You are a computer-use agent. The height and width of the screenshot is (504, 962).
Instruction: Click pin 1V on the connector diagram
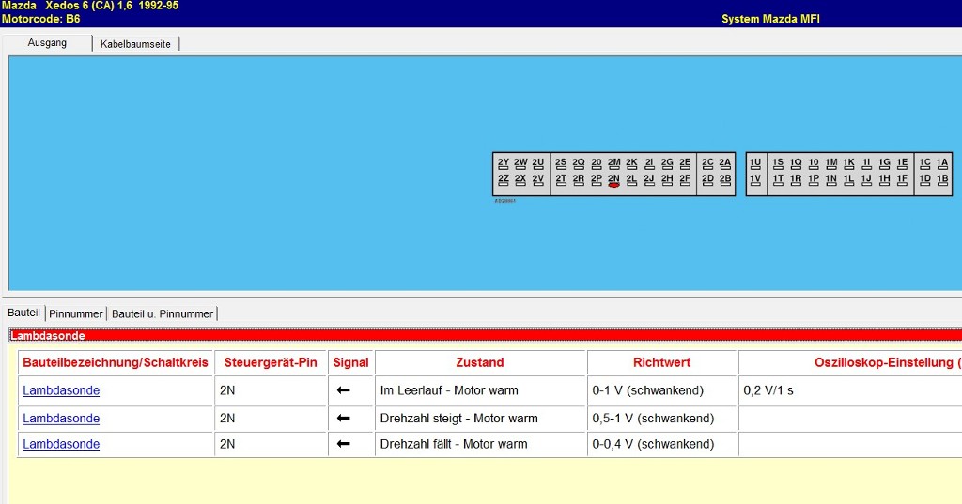coord(755,179)
